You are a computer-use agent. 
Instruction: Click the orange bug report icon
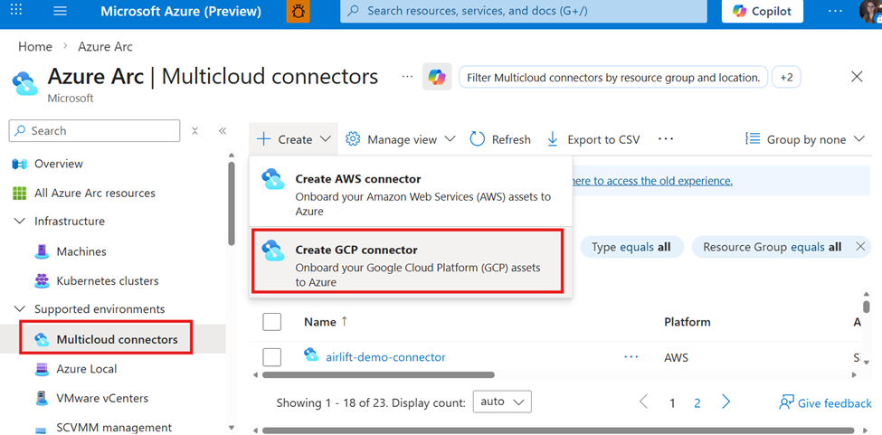298,12
